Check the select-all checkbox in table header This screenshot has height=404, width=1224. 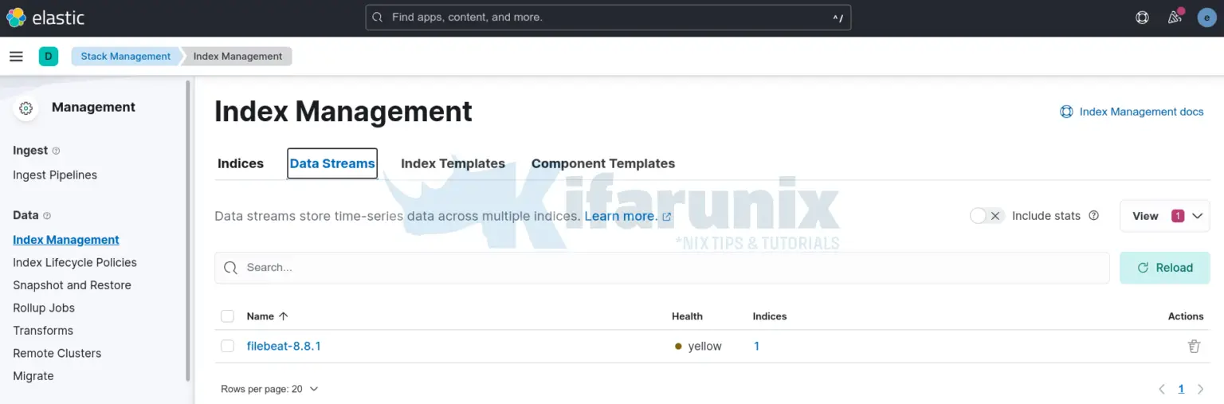coord(228,316)
